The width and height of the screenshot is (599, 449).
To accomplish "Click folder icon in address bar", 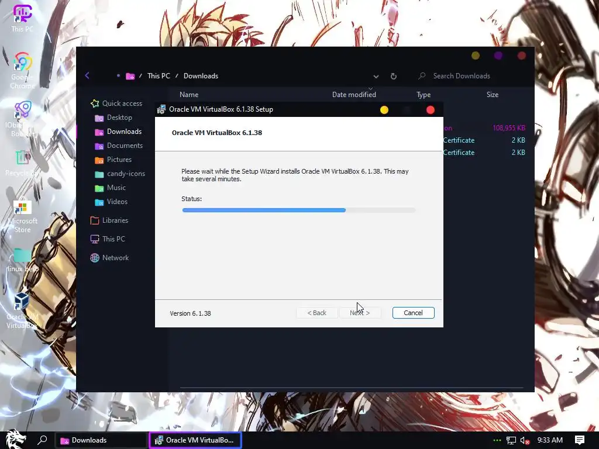I will pos(130,76).
